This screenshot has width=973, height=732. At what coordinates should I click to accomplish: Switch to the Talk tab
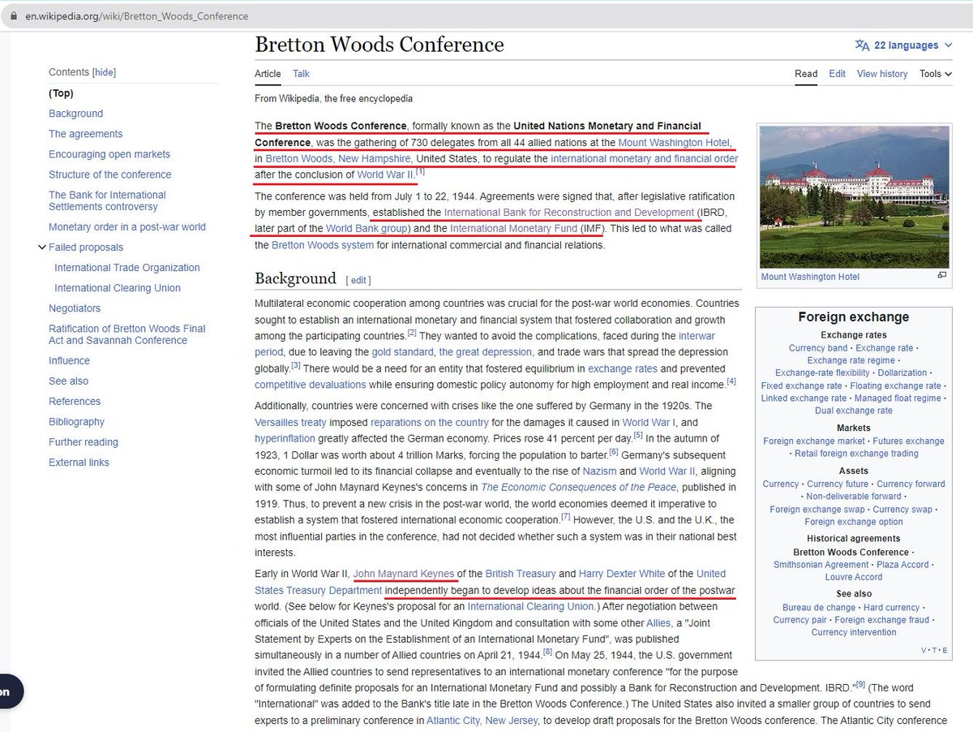(x=301, y=74)
